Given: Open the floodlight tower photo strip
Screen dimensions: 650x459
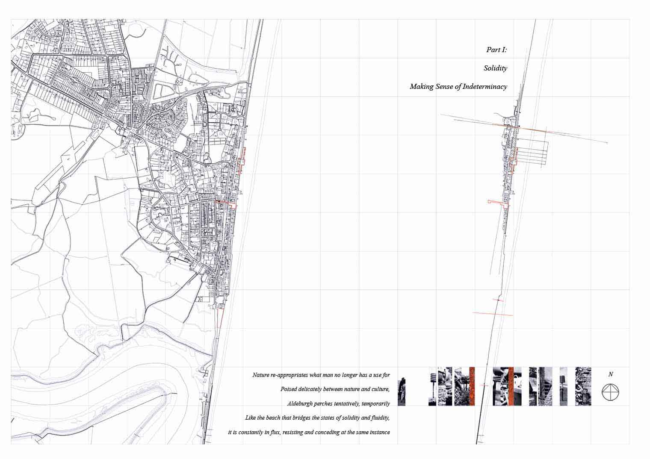Looking at the screenshot, I should (432, 386).
